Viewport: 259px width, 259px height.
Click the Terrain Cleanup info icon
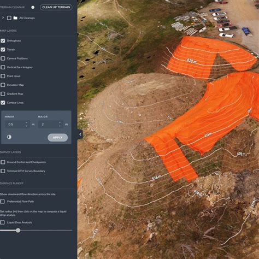point(33,7)
